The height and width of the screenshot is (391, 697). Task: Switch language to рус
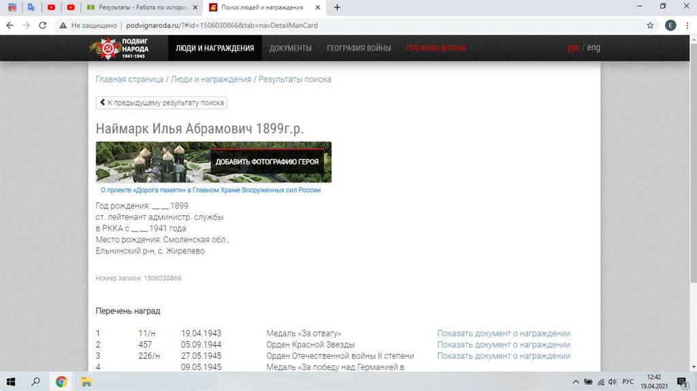pyautogui.click(x=573, y=48)
